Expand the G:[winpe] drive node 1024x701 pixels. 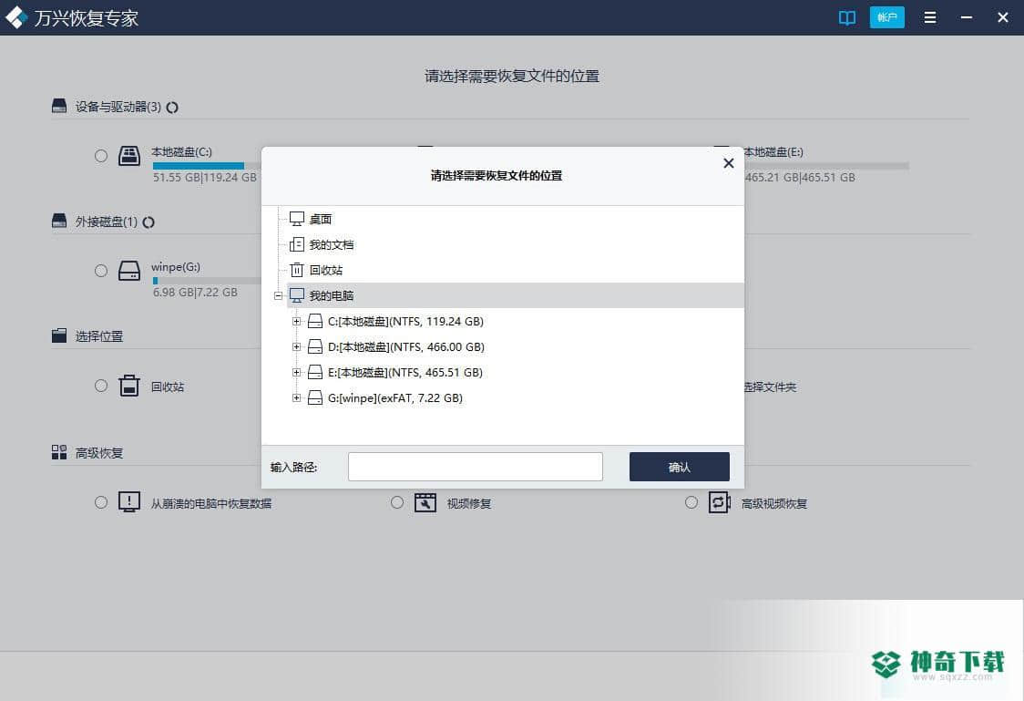coord(296,397)
